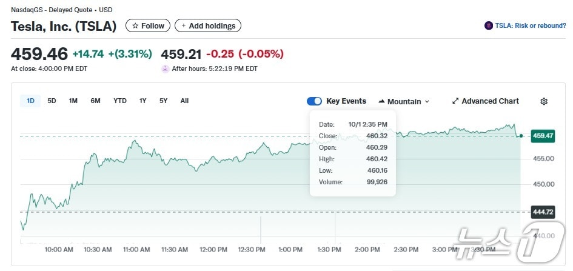This screenshot has width=573, height=271.
Task: Toggle the Key Events switch
Action: point(314,101)
